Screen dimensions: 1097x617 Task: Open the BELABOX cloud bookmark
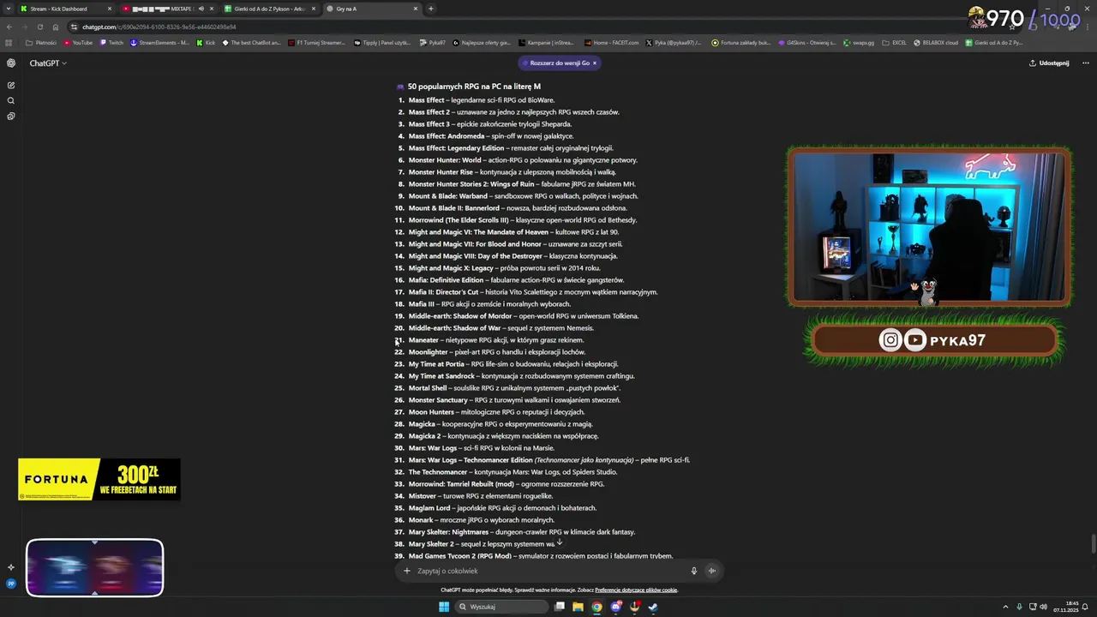(936, 42)
